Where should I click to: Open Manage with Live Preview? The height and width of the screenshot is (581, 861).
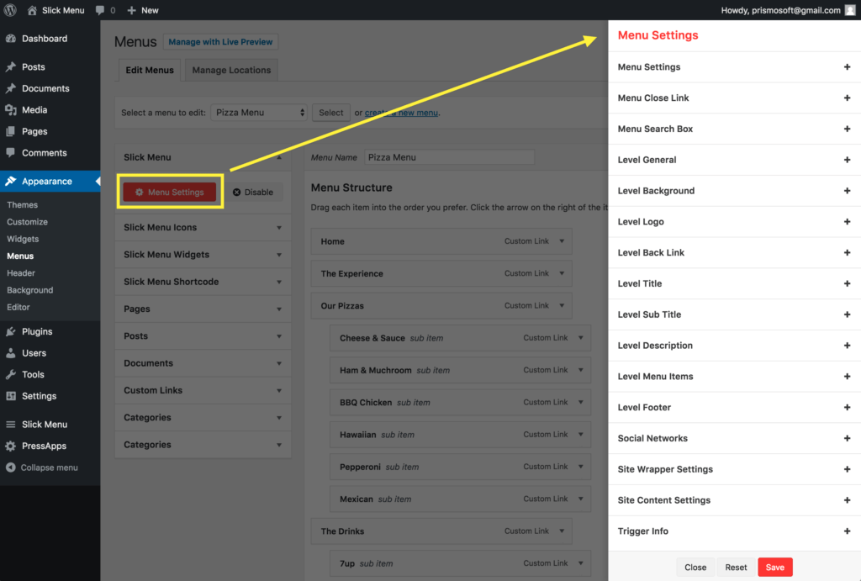point(220,41)
